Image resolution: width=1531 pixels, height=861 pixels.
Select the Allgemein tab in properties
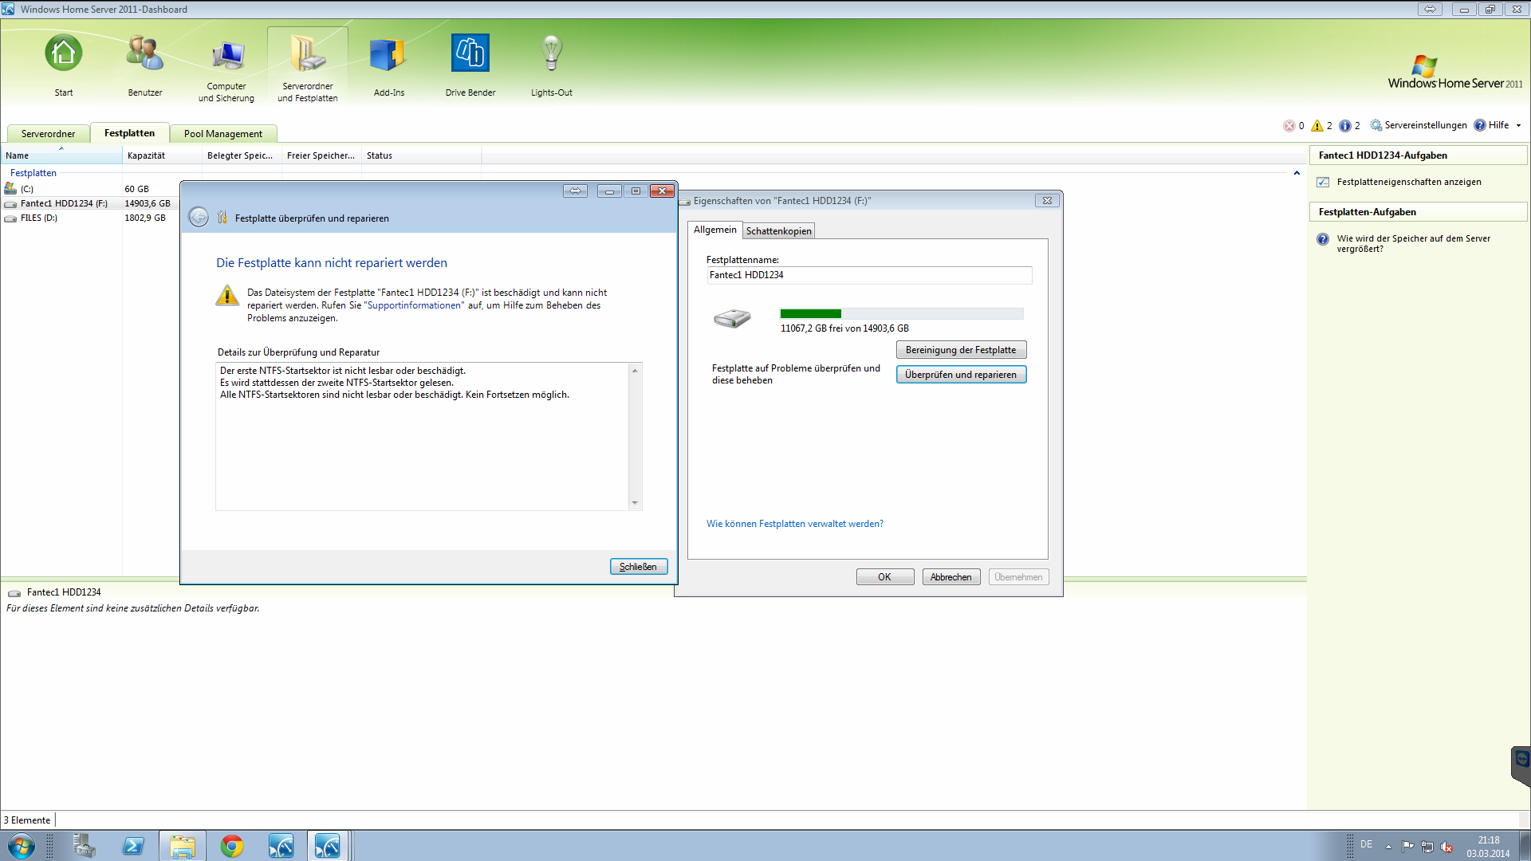(715, 230)
